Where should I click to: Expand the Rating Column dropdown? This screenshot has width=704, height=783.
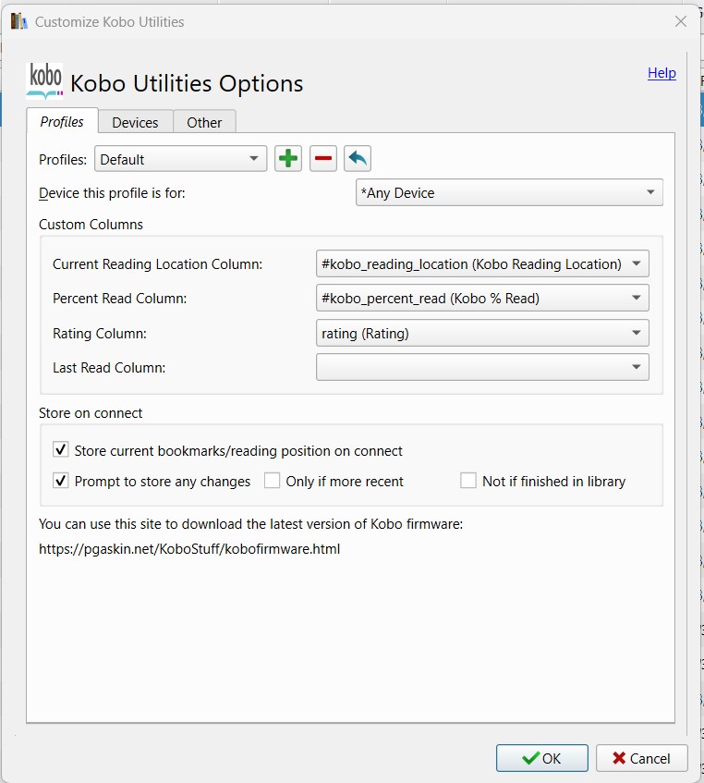point(482,333)
